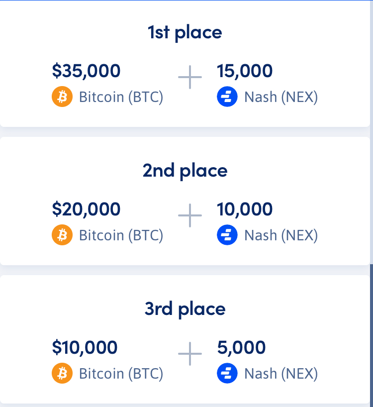The height and width of the screenshot is (407, 373).
Task: Click the 5,000 Nash prize amount
Action: coord(241,347)
